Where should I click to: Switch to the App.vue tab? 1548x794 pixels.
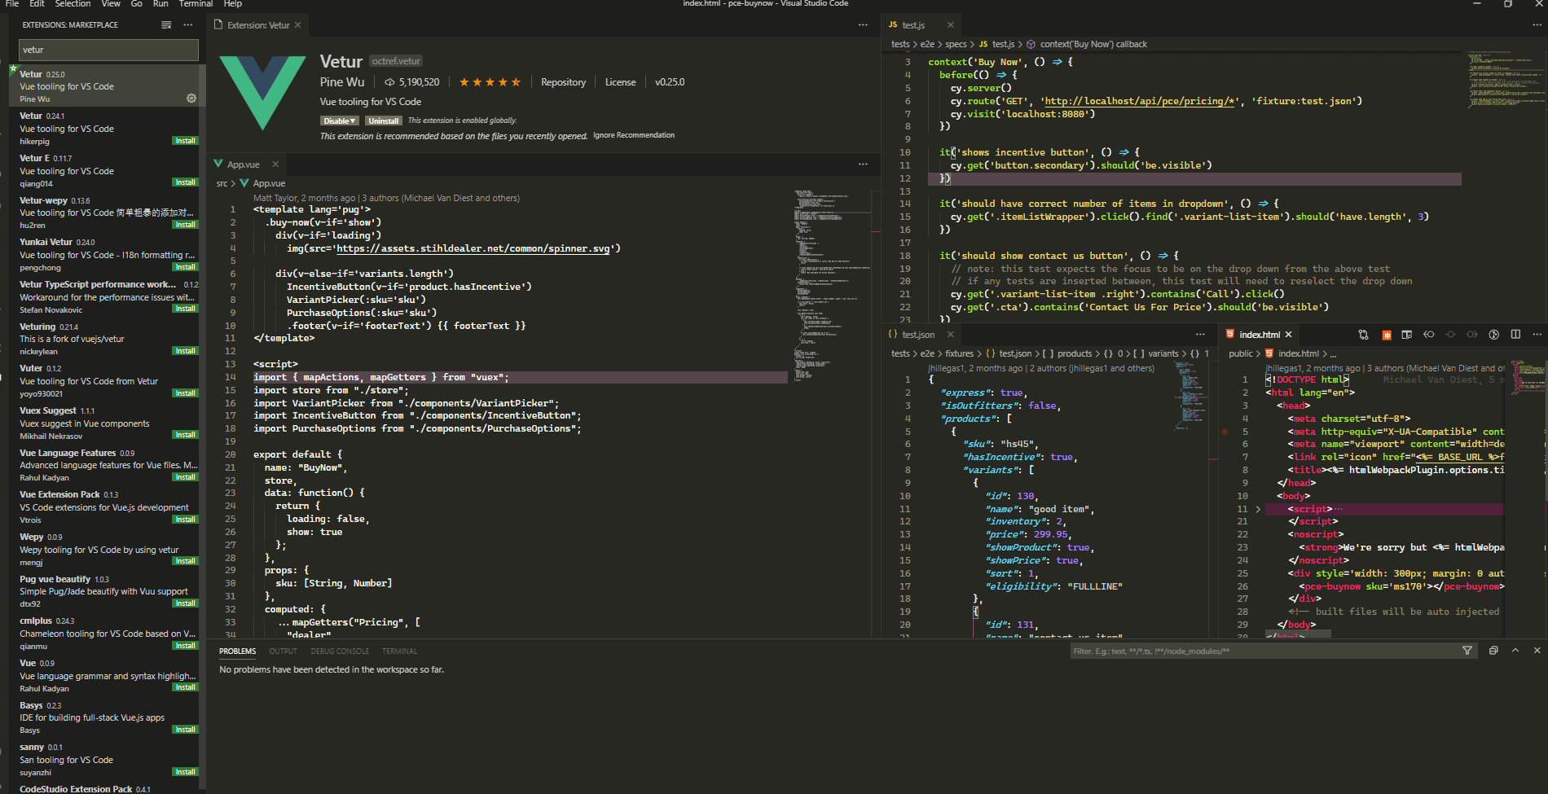coord(242,164)
